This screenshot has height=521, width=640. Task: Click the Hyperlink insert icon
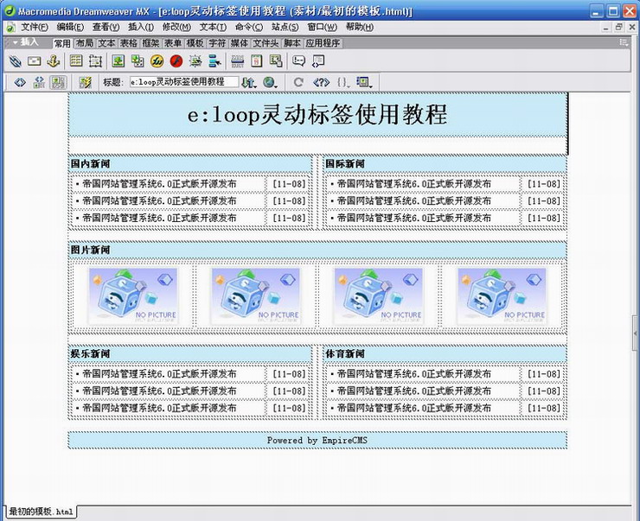tap(15, 60)
